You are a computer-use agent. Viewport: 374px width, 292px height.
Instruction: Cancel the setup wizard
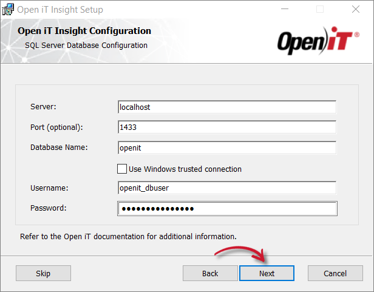335,273
